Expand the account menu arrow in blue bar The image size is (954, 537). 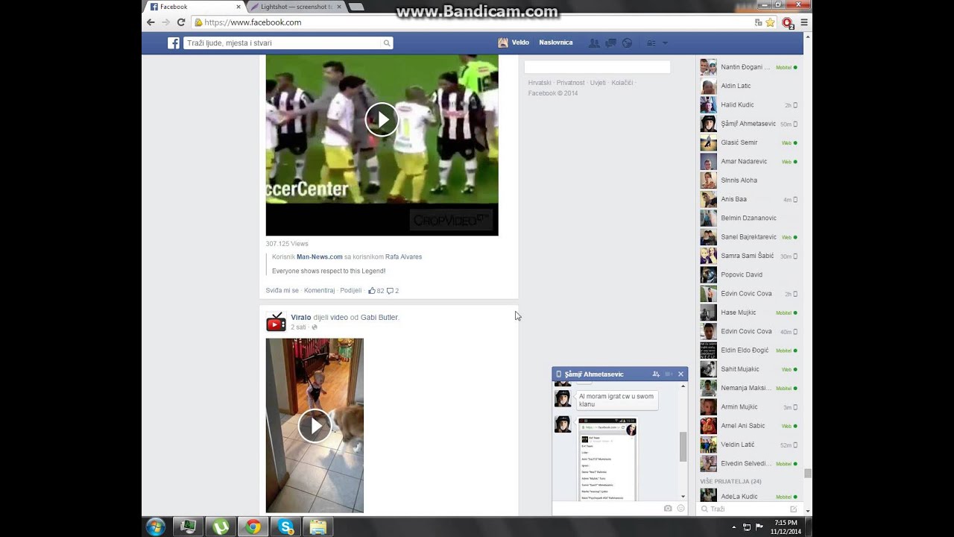[665, 43]
